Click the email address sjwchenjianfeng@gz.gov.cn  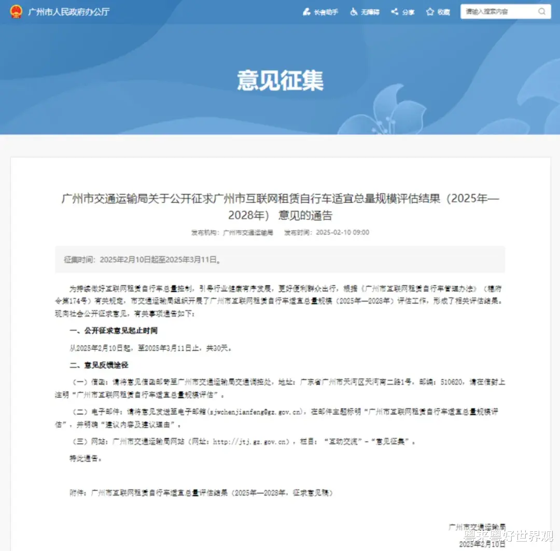(255, 412)
